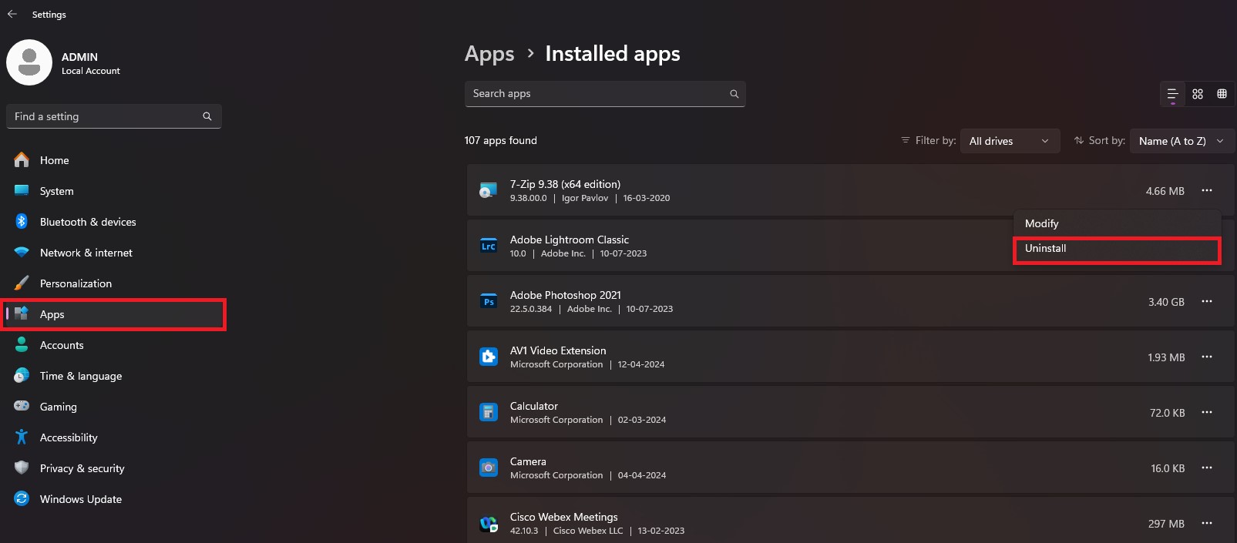
Task: Open more options for Cisco Webex Meetings
Action: point(1207,523)
